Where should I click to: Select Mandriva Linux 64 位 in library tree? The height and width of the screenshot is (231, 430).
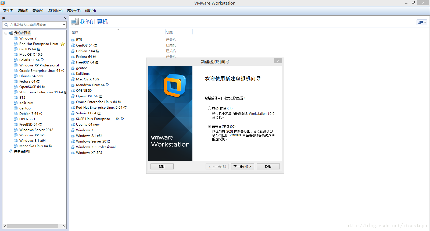point(36,146)
